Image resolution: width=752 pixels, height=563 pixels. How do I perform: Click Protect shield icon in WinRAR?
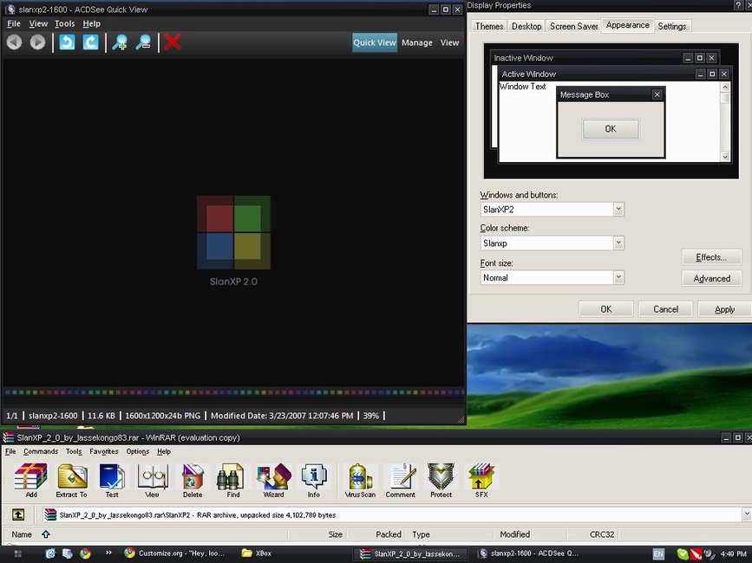(x=441, y=481)
